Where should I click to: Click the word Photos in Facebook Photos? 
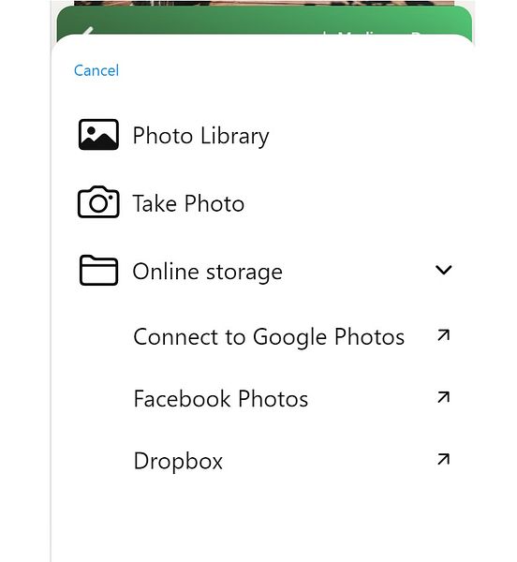273,399
